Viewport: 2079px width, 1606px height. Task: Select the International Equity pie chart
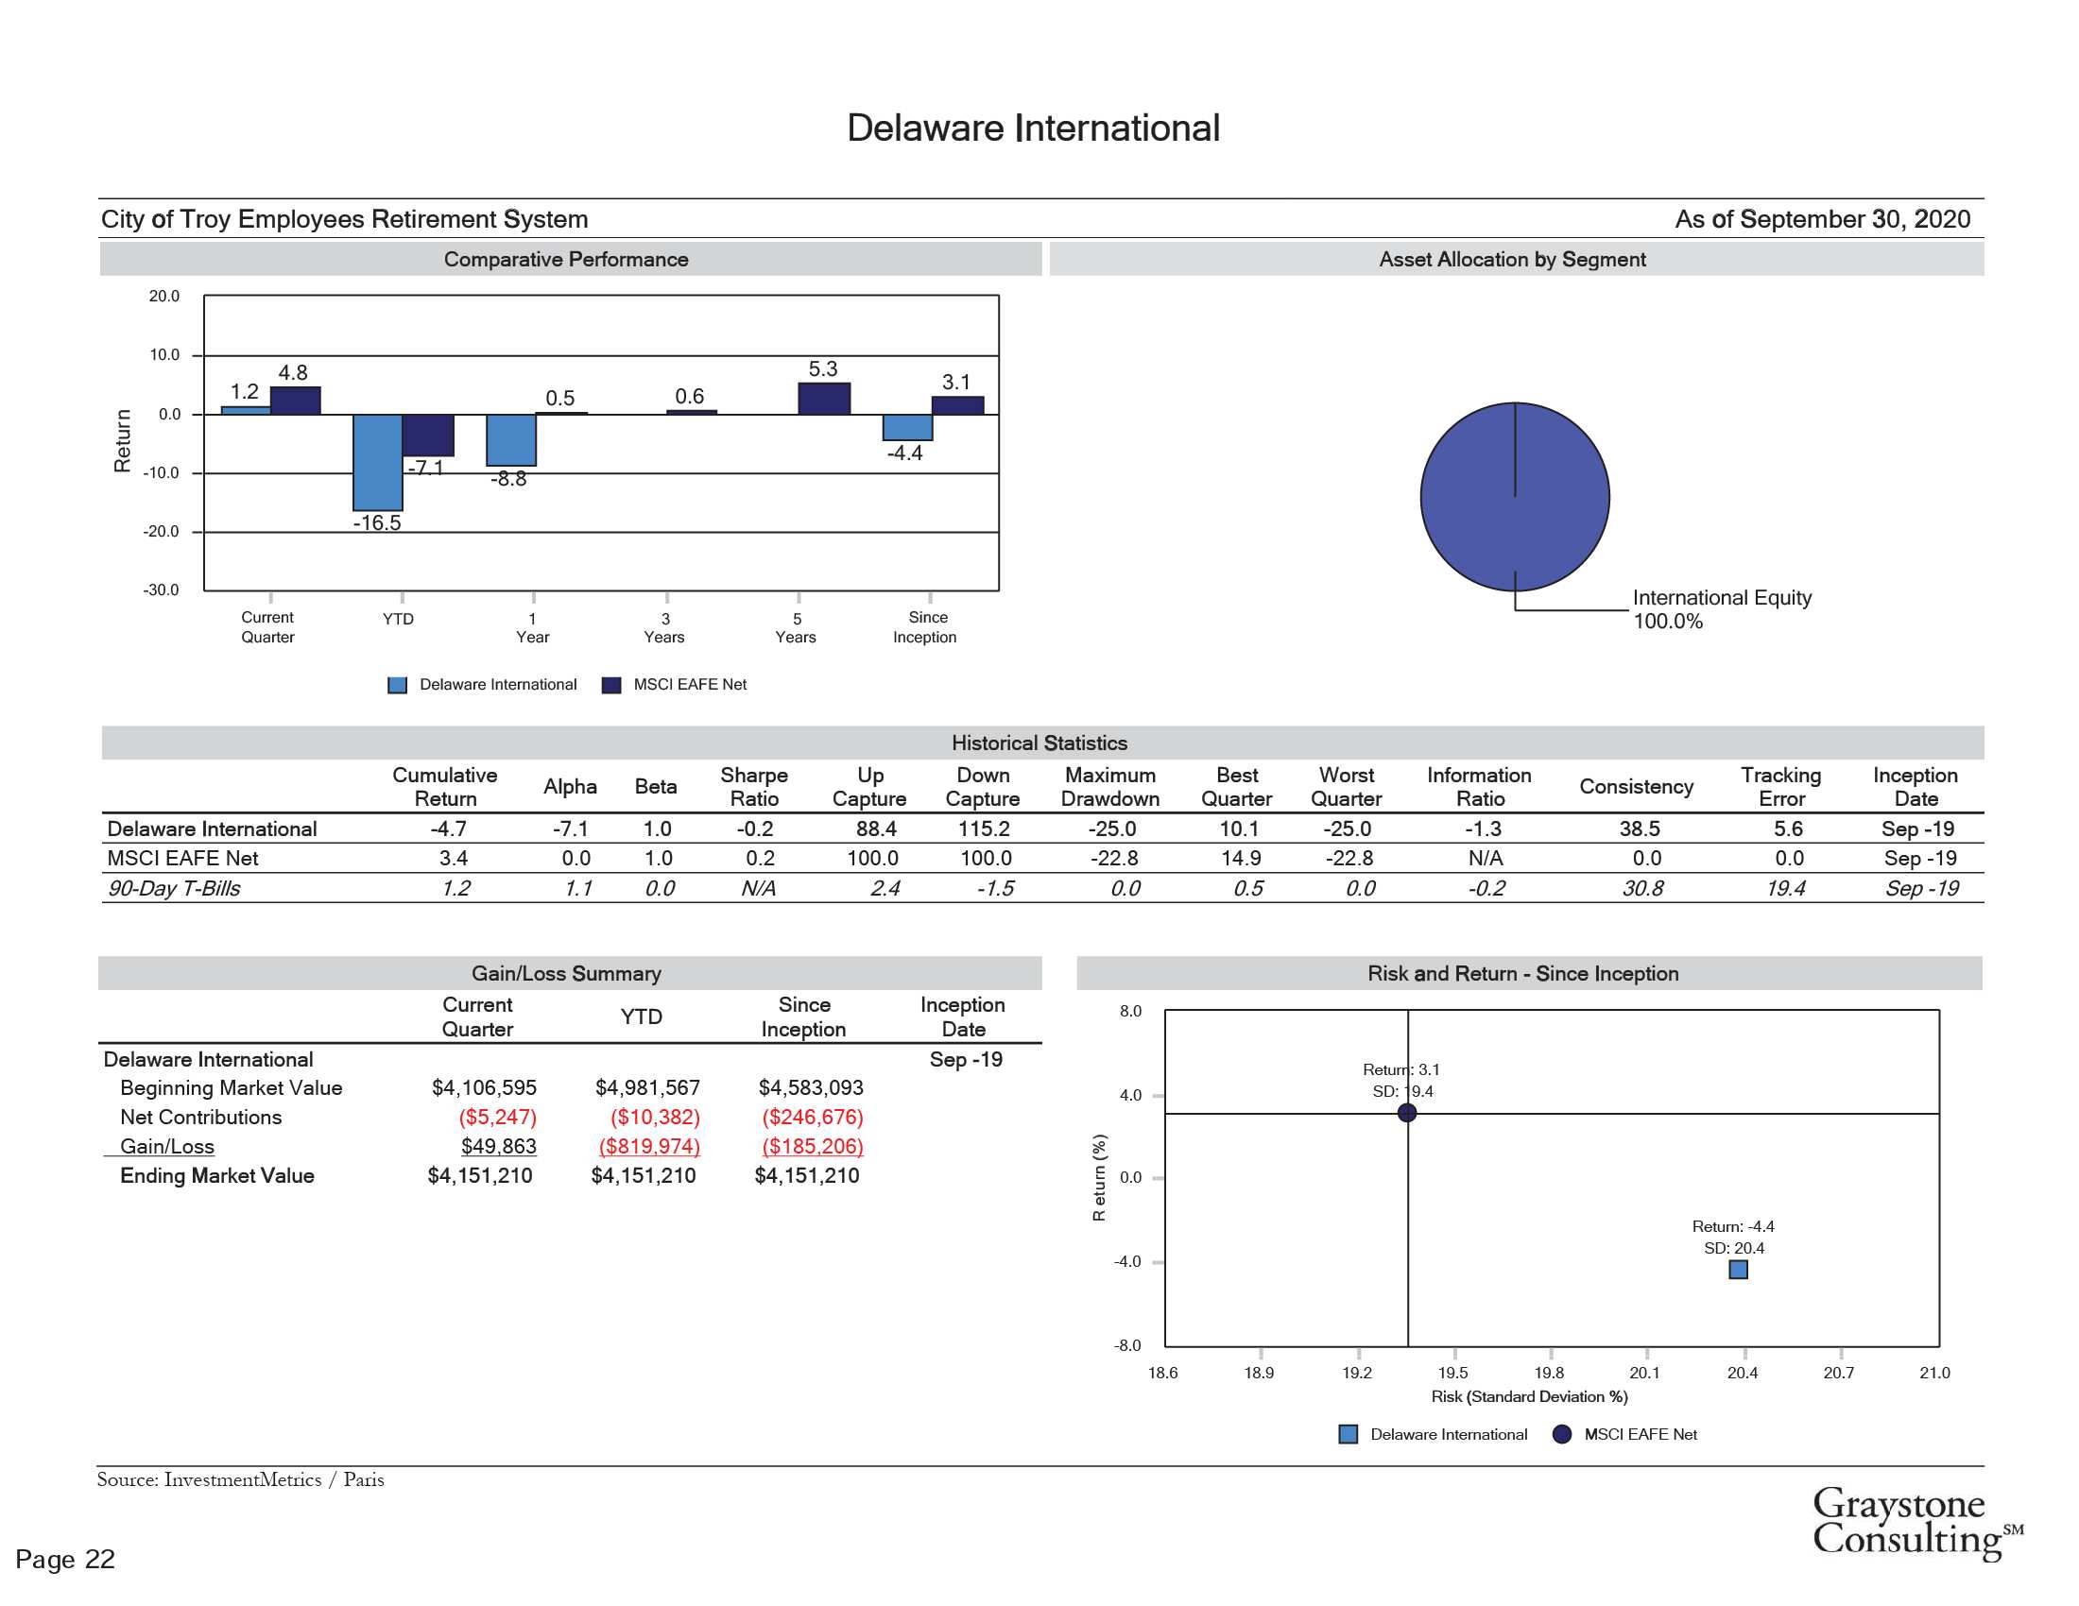(1515, 497)
